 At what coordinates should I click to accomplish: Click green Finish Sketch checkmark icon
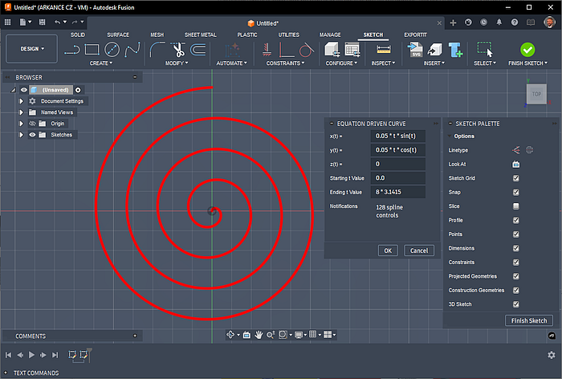(x=527, y=49)
